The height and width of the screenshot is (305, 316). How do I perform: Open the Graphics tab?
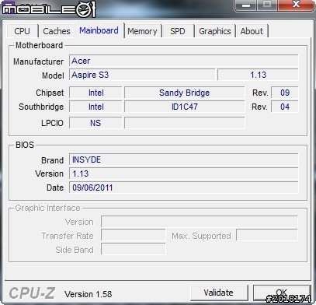[x=215, y=31]
